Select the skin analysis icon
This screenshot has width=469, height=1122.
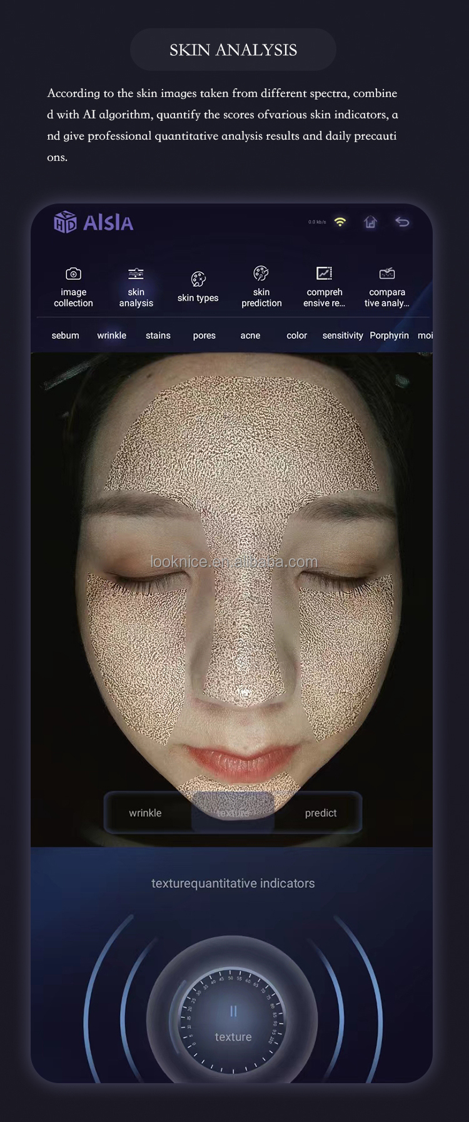[136, 274]
